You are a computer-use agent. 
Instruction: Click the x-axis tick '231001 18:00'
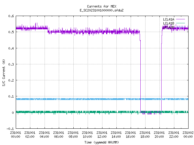(x=145, y=135)
